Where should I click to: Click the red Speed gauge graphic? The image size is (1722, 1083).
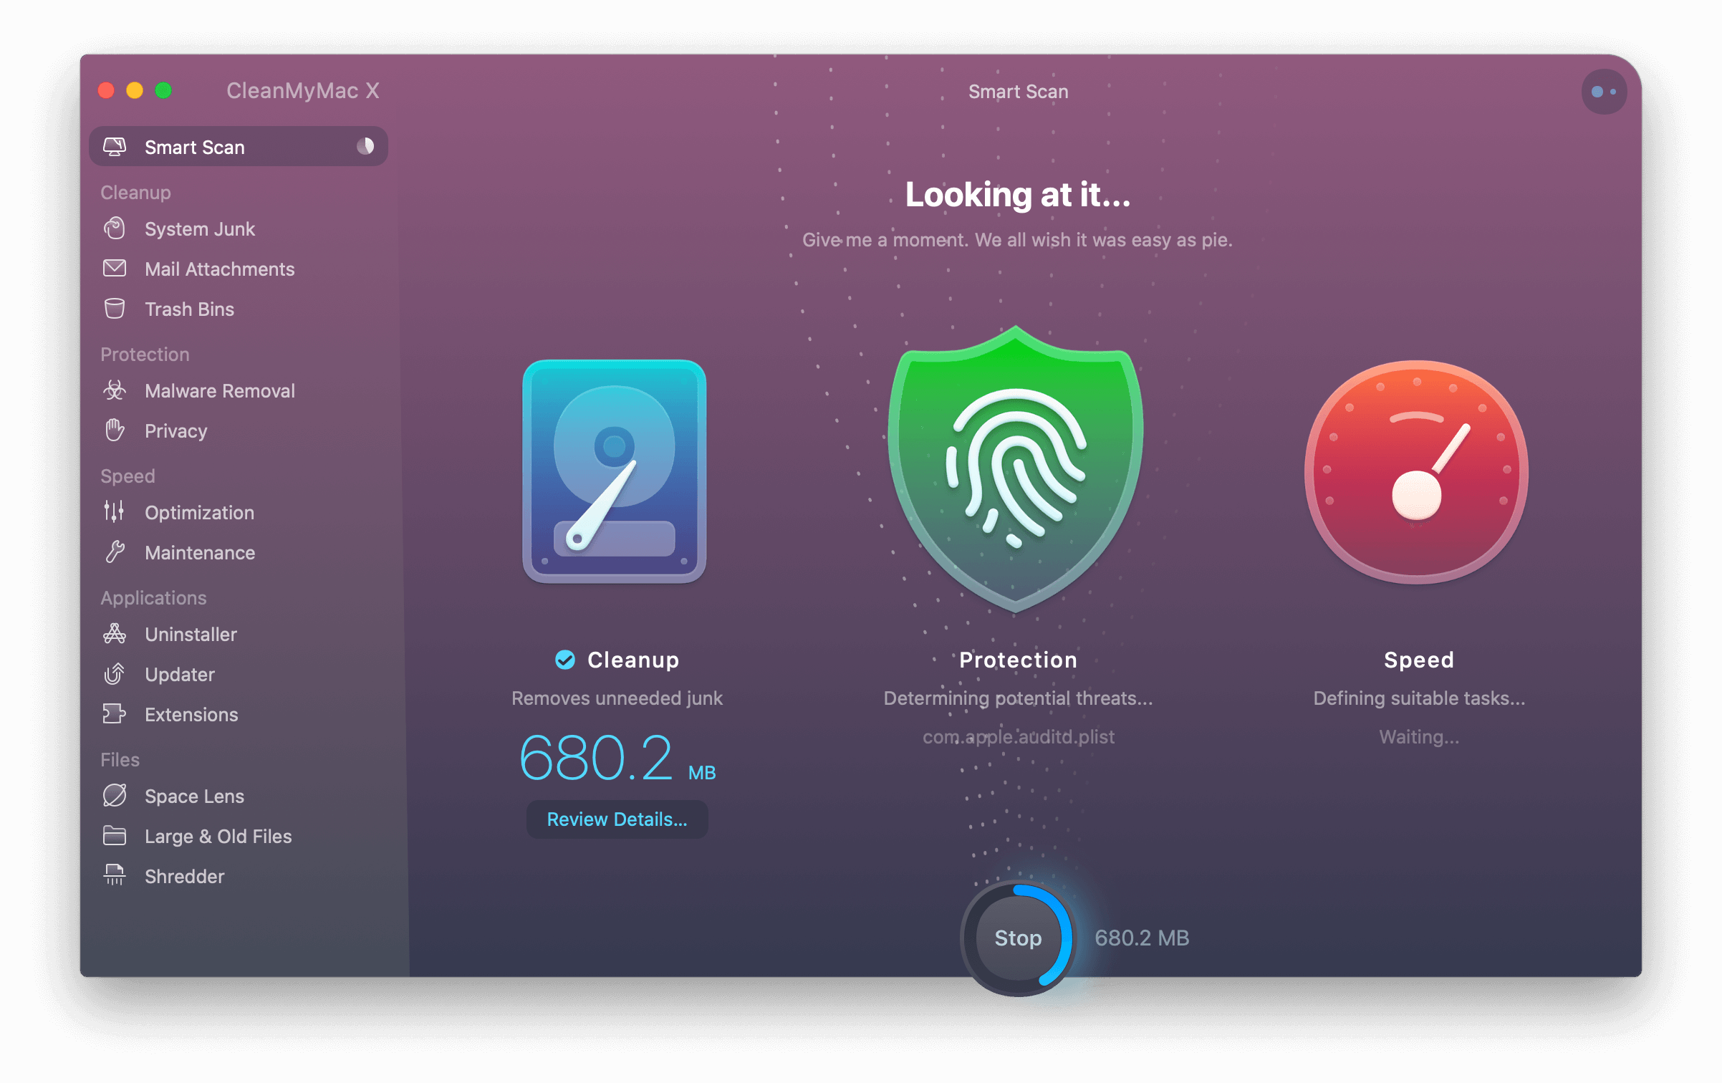pyautogui.click(x=1417, y=471)
